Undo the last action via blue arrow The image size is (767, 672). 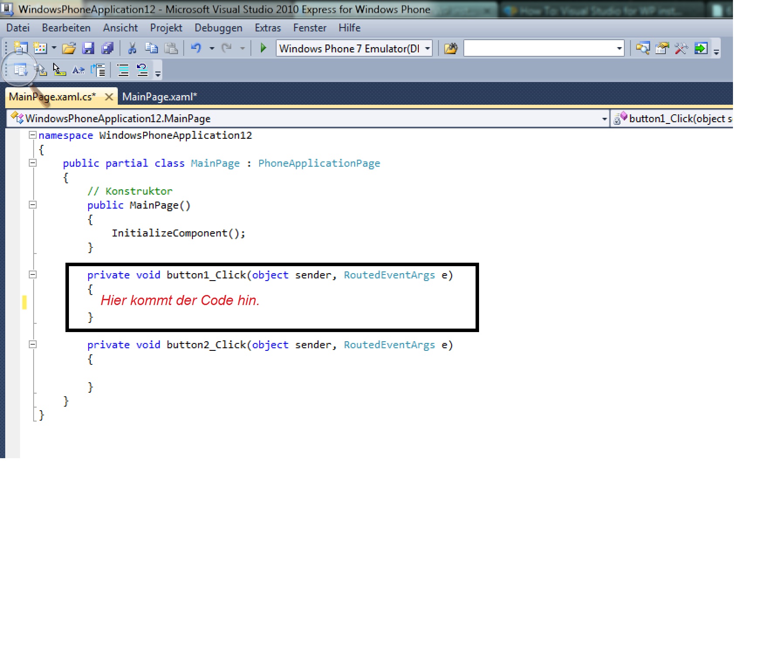pyautogui.click(x=196, y=48)
